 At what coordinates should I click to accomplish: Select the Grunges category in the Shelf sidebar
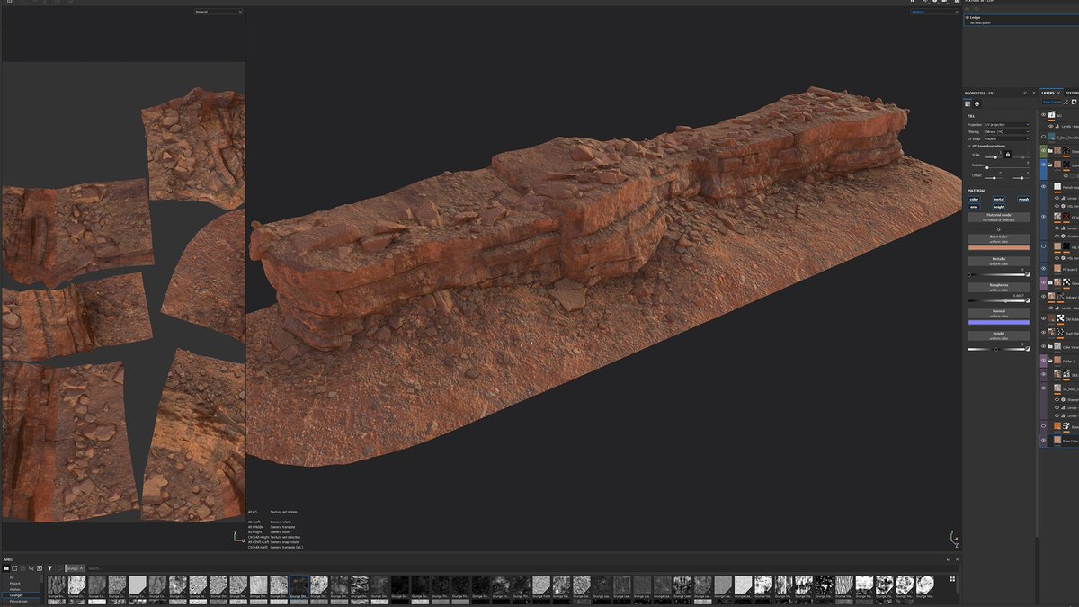pyautogui.click(x=16, y=594)
